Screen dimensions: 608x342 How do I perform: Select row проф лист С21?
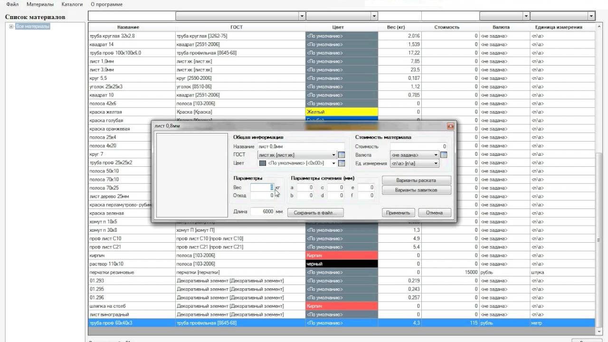pos(342,247)
